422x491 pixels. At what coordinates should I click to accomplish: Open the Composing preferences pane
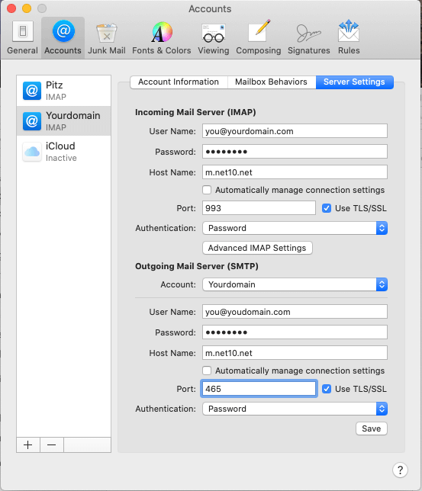click(259, 37)
